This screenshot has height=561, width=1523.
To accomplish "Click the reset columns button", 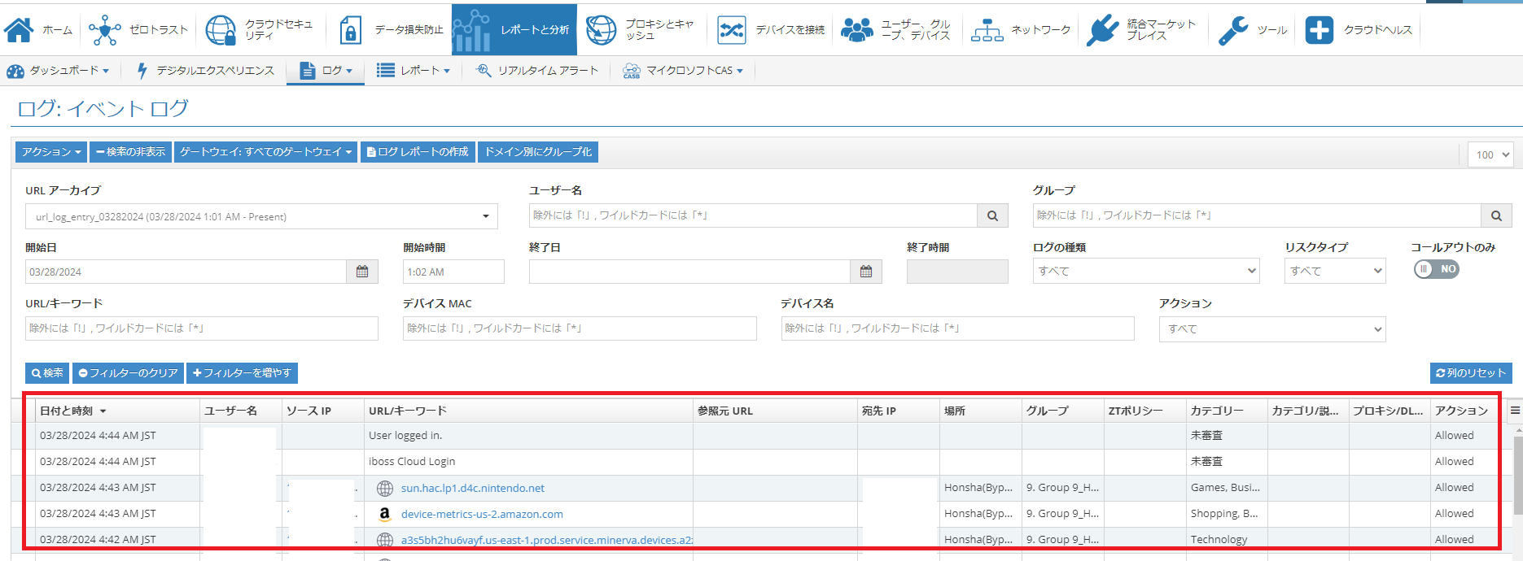I will coord(1471,373).
